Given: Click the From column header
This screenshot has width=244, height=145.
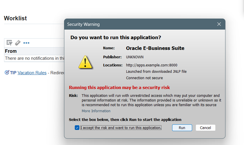Looking at the screenshot, I should click(x=11, y=51).
